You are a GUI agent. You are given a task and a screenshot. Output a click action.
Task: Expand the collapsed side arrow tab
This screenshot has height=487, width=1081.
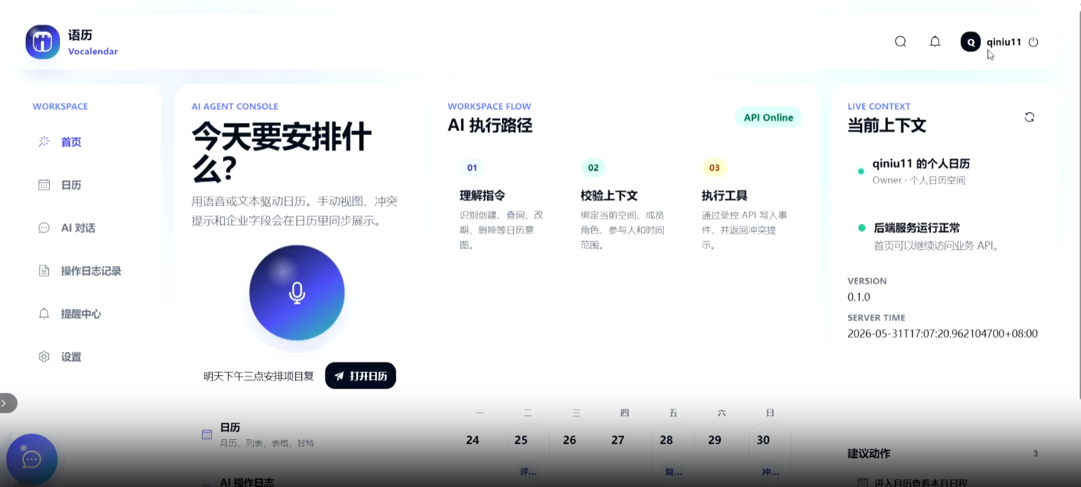coord(8,403)
